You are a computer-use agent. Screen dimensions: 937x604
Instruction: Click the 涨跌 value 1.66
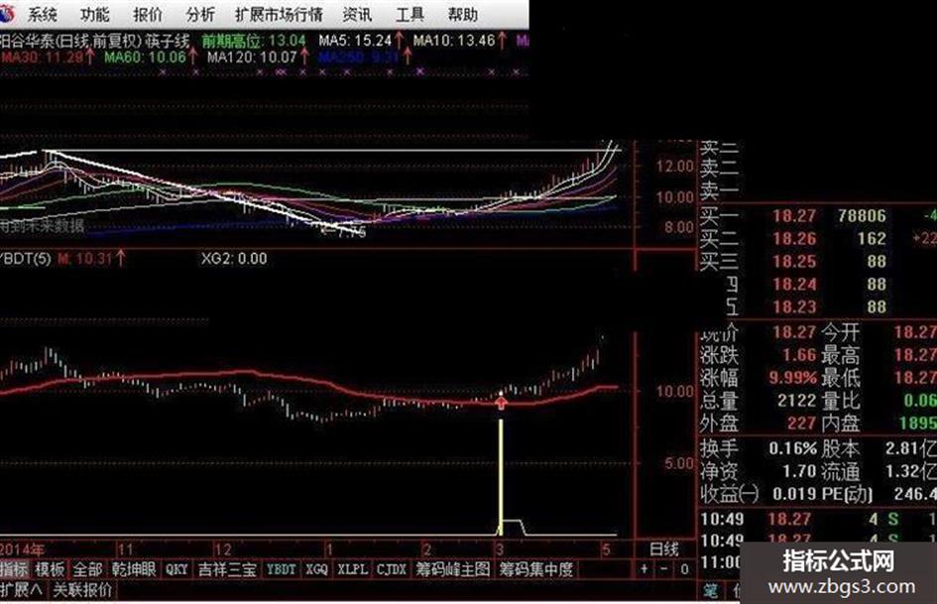coord(799,355)
